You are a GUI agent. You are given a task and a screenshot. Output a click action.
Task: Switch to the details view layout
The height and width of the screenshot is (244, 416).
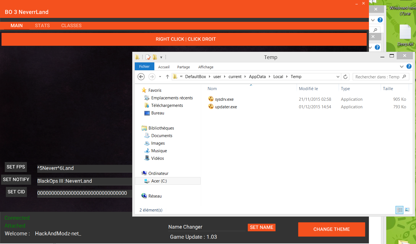(x=399, y=210)
